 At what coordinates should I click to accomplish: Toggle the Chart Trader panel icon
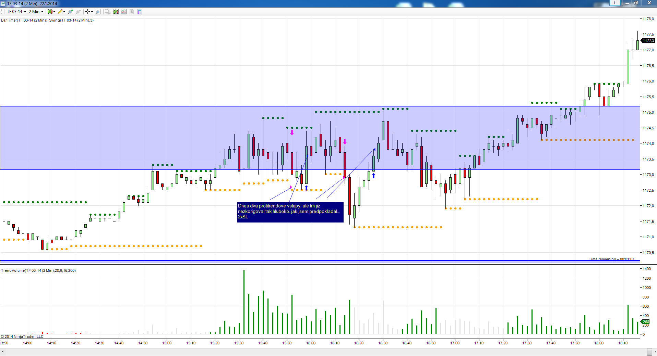pos(108,12)
